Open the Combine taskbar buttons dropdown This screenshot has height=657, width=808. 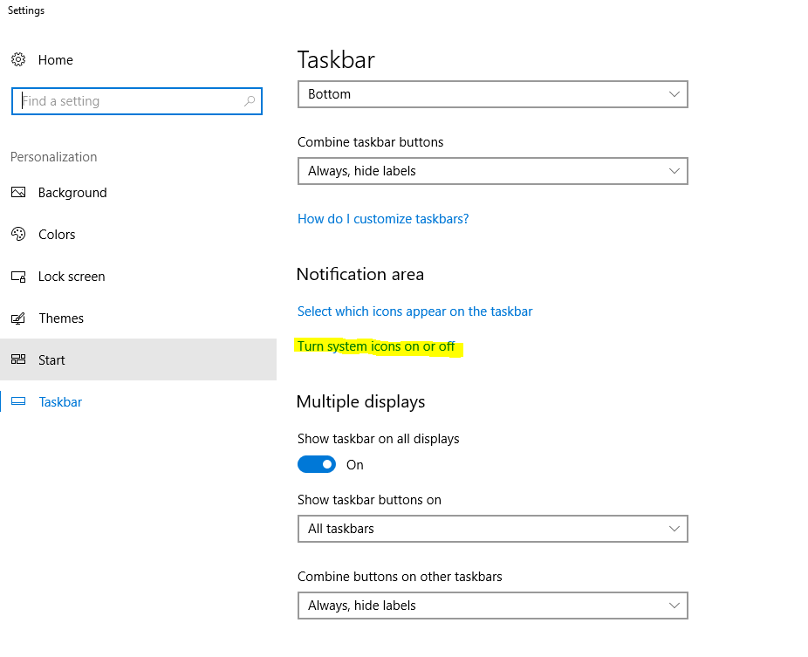[493, 171]
